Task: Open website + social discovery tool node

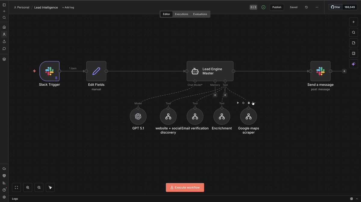Action: point(168,116)
